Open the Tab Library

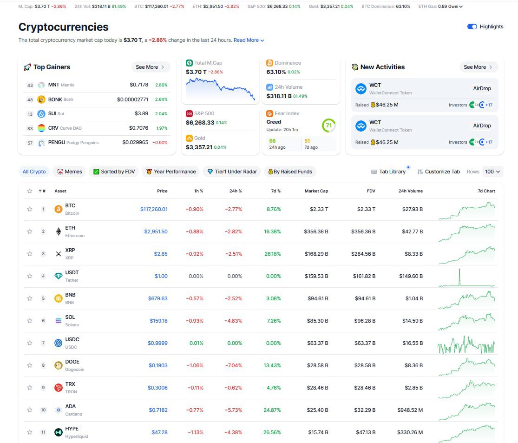point(388,172)
